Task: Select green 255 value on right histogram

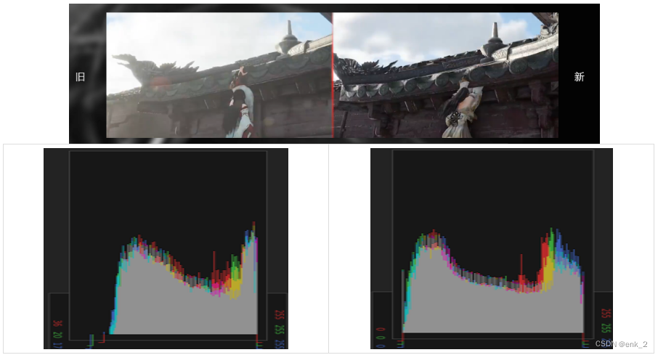Action: [x=606, y=327]
